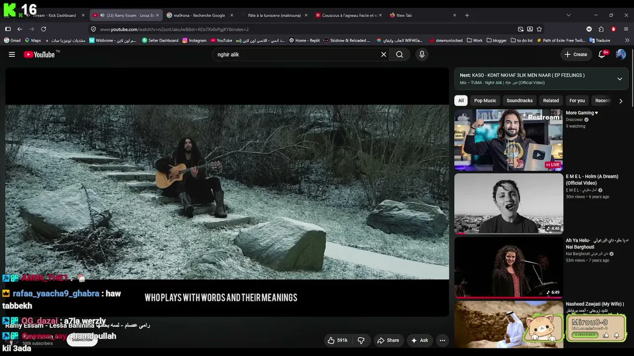Open the Maps bookmark

[33, 41]
